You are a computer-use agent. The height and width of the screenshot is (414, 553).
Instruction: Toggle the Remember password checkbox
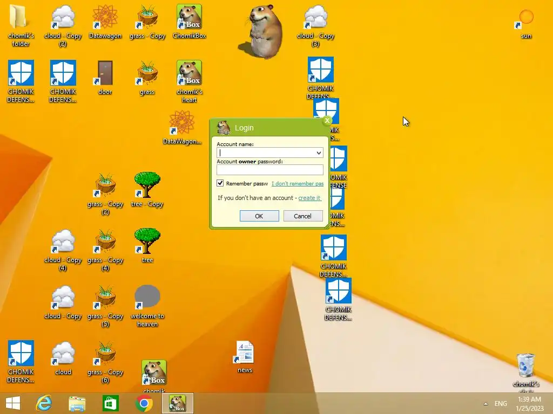[220, 183]
